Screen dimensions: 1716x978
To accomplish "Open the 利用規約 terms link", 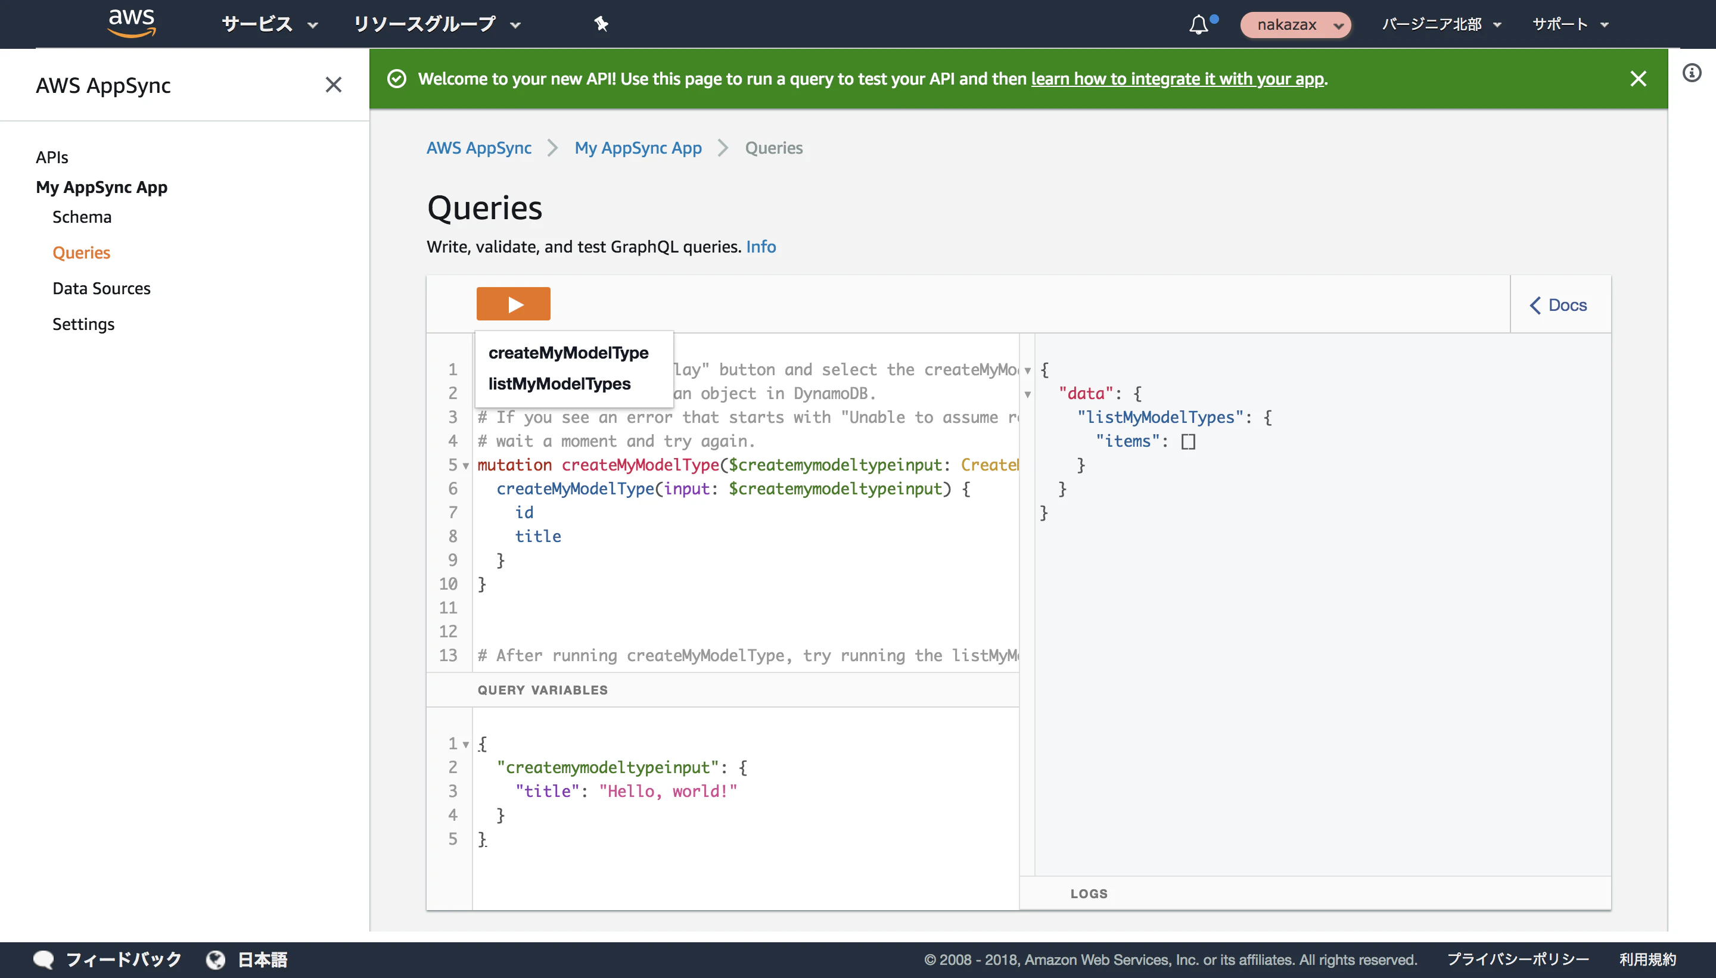I will point(1648,960).
